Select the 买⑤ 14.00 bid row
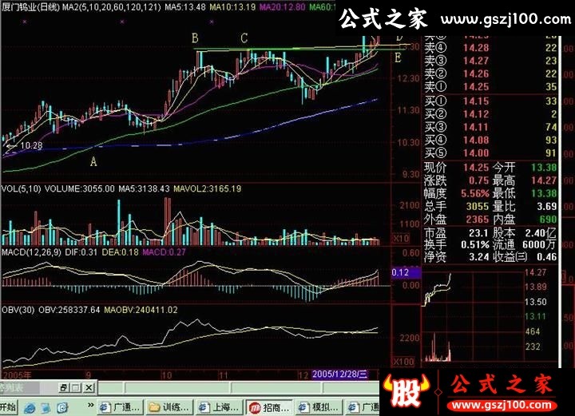The image size is (575, 416). click(490, 153)
